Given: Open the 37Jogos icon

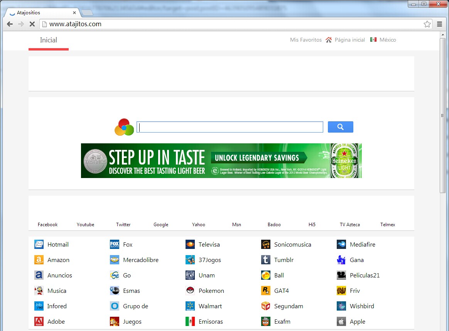Looking at the screenshot, I should point(190,260).
